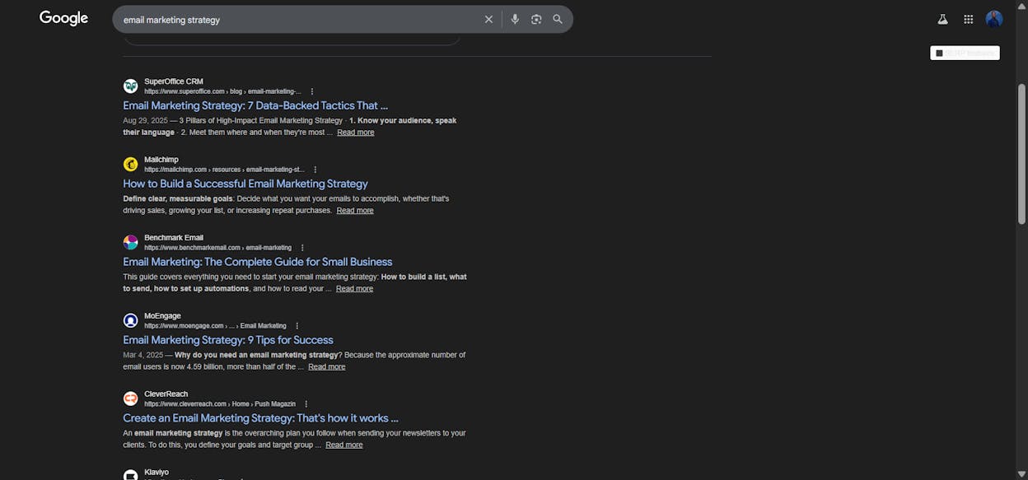Start voice search with microphone icon
Image resolution: width=1028 pixels, height=480 pixels.
(515, 19)
